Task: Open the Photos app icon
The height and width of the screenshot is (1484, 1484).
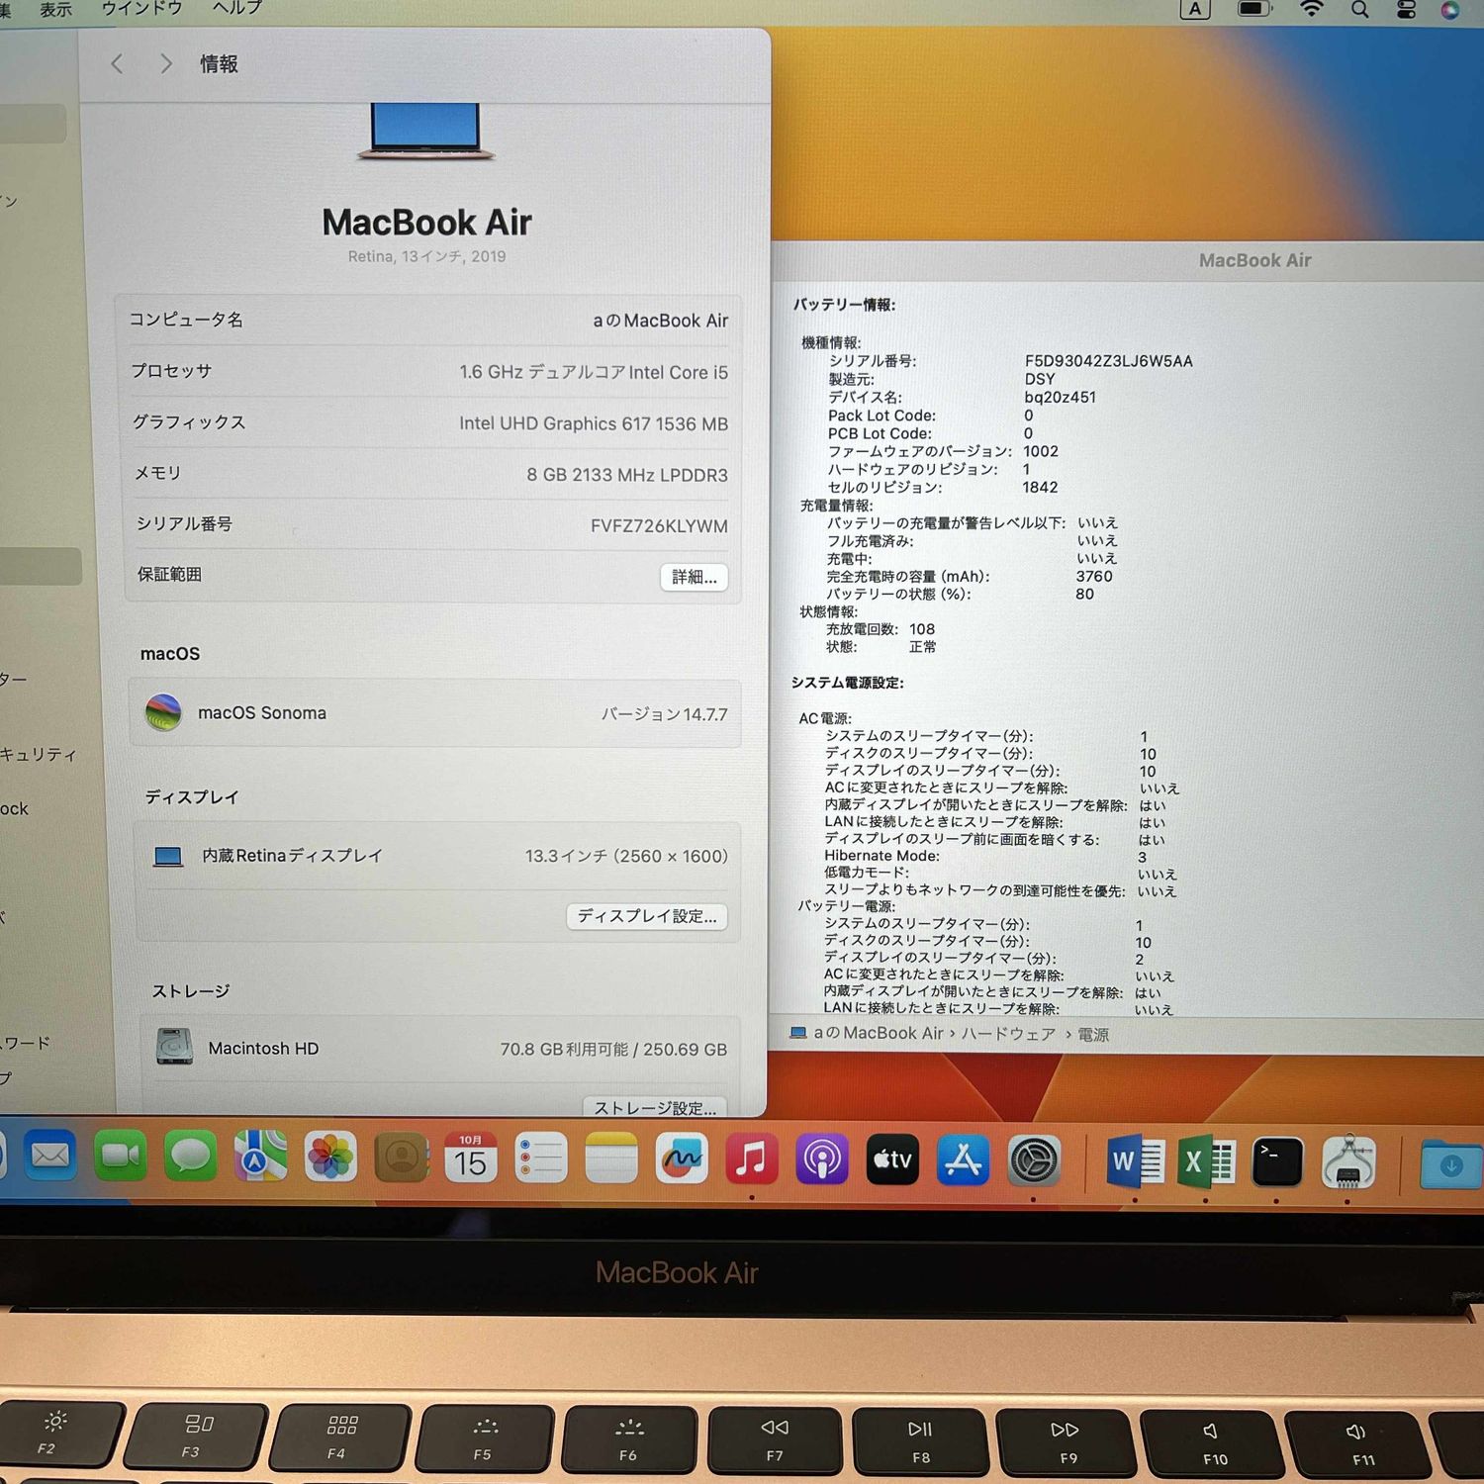Action: [x=330, y=1158]
